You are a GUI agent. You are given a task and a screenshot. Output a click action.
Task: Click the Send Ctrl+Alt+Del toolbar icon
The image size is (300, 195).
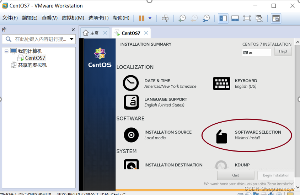tap(165, 19)
